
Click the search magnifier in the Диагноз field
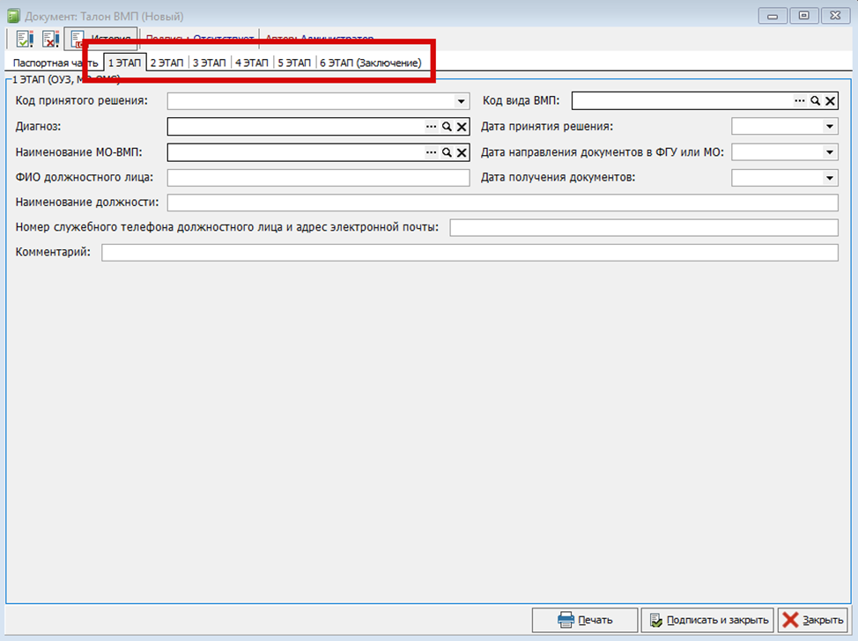click(447, 127)
